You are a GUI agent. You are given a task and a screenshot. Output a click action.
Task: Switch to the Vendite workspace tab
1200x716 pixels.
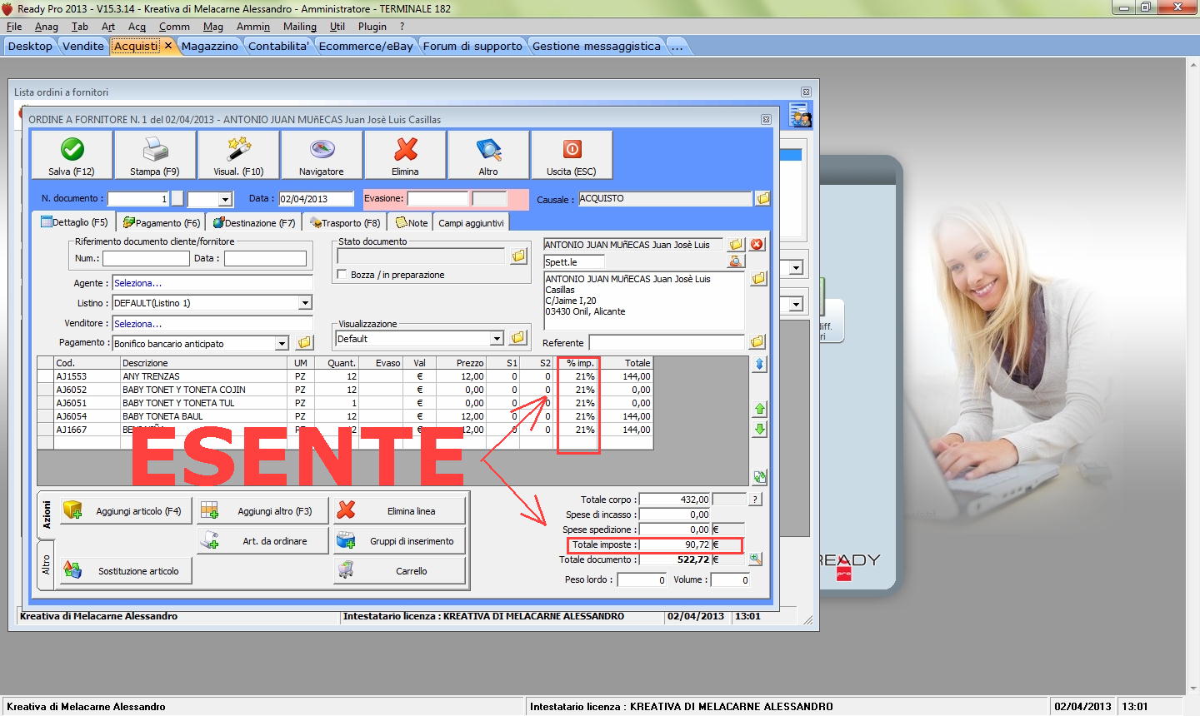tap(83, 46)
